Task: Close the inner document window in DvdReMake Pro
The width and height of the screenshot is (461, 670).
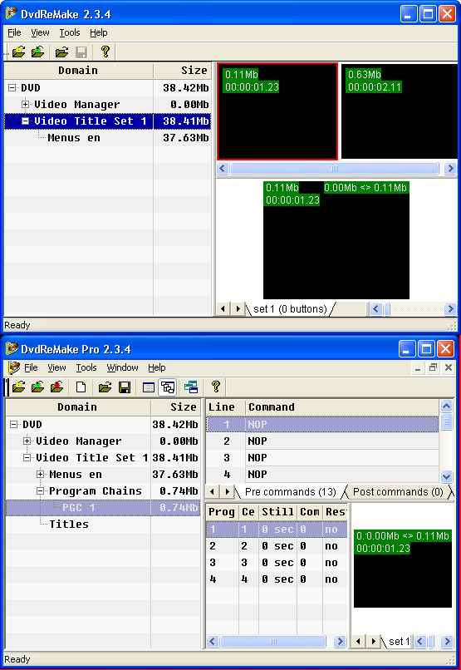Action: 449,367
